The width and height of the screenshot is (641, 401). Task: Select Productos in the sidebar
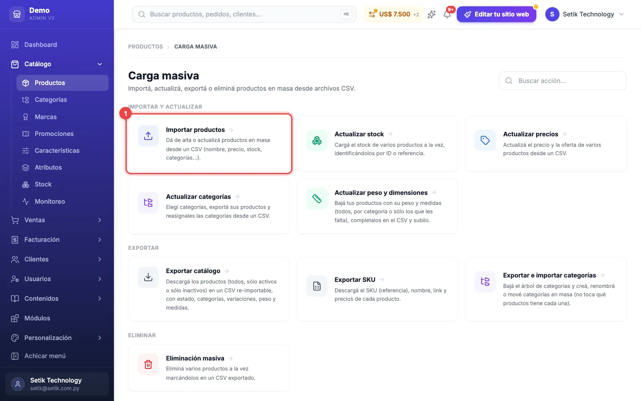62,83
